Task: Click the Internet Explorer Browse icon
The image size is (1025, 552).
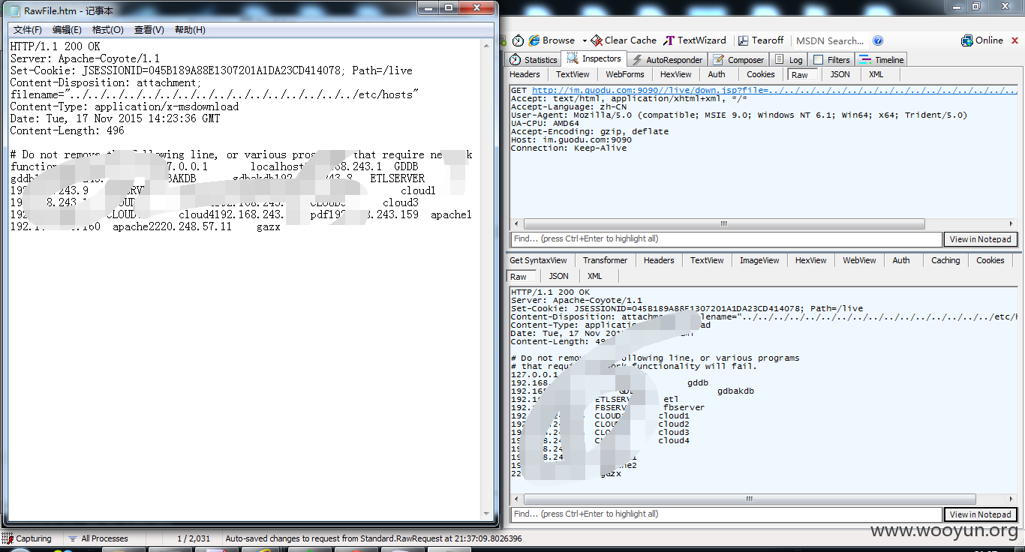Action: tap(534, 40)
